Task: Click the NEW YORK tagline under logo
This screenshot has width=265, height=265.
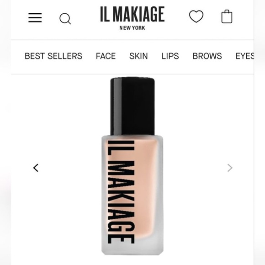Action: [132, 28]
